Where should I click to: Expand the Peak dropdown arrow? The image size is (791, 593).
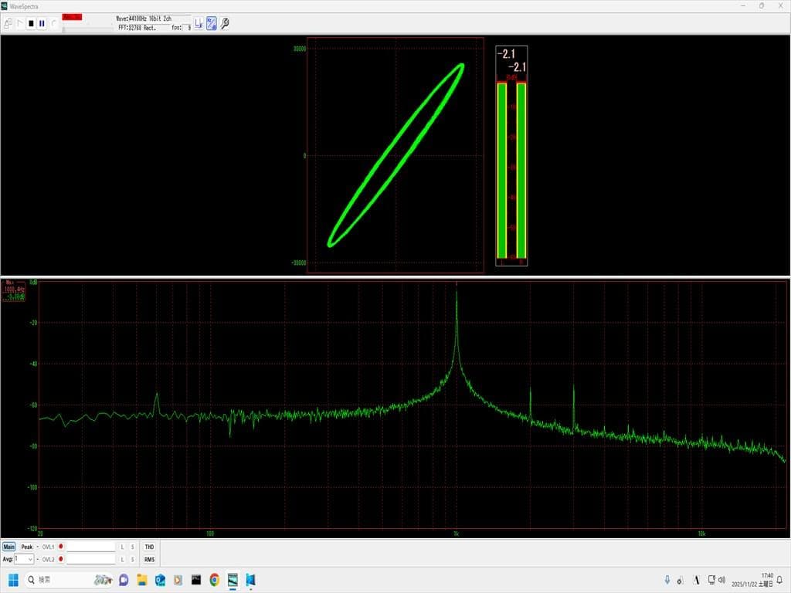point(37,547)
